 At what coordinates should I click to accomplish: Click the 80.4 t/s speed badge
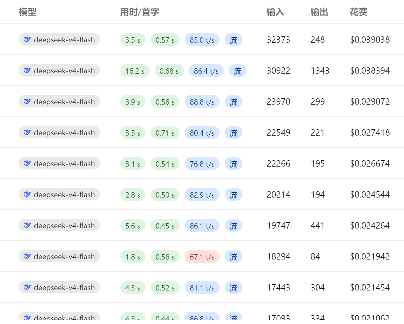[x=202, y=133]
